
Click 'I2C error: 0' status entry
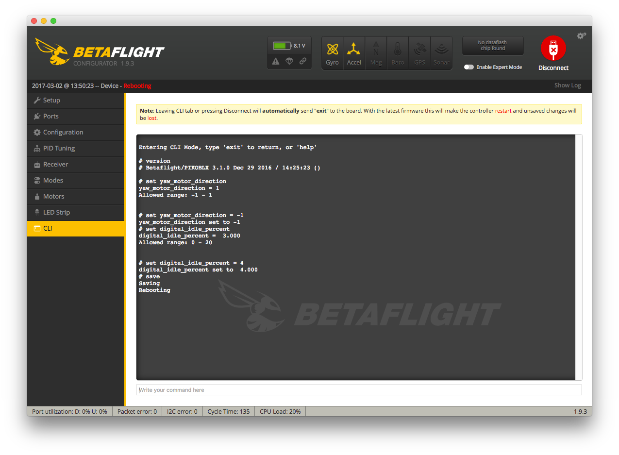point(182,411)
